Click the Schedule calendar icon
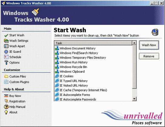The width and height of the screenshot is (165, 127). 6,57
